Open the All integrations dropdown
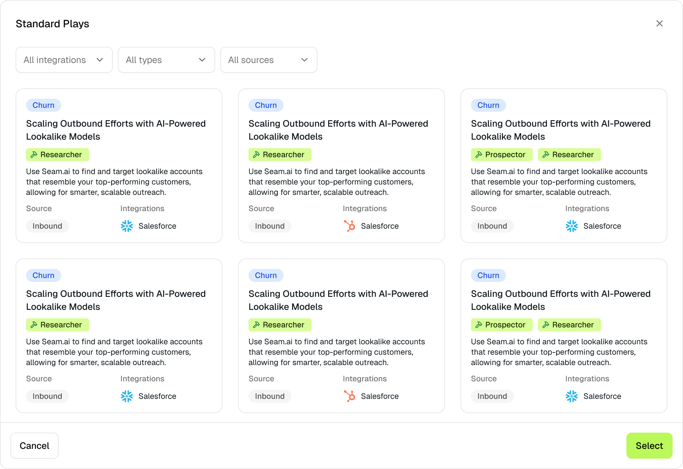 click(x=64, y=60)
